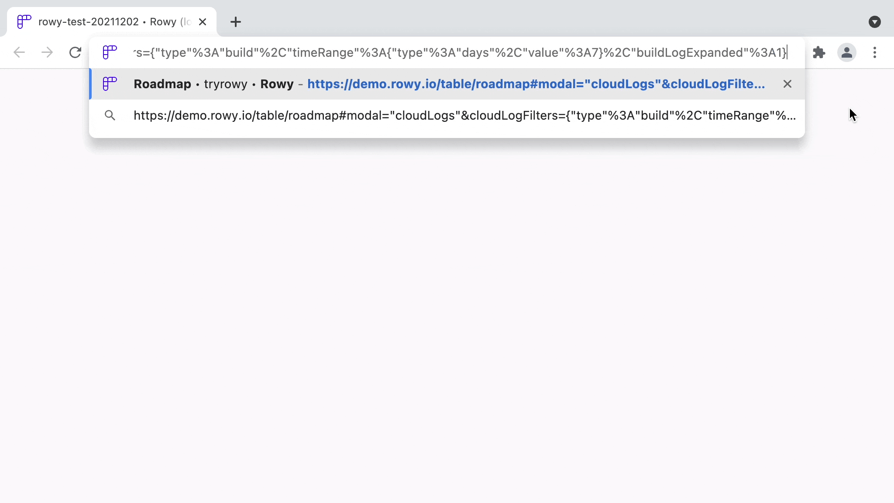Open the Chrome three-dot menu
Viewport: 894px width, 503px height.
(875, 52)
